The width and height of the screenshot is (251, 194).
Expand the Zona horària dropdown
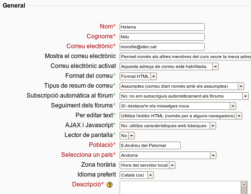(x=147, y=165)
